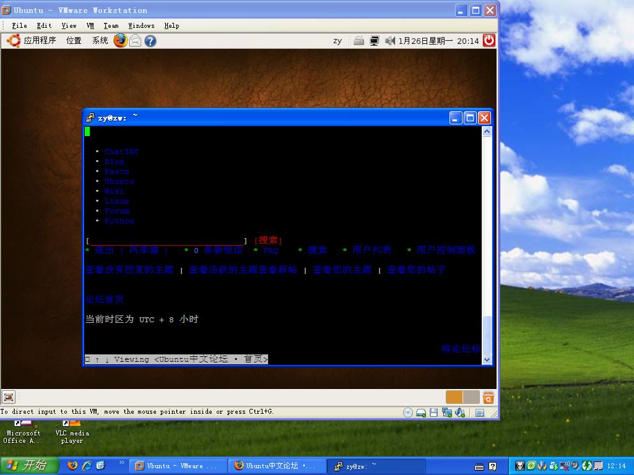Open the VLC media player desktop shortcut
The width and height of the screenshot is (634, 475).
pos(72,432)
